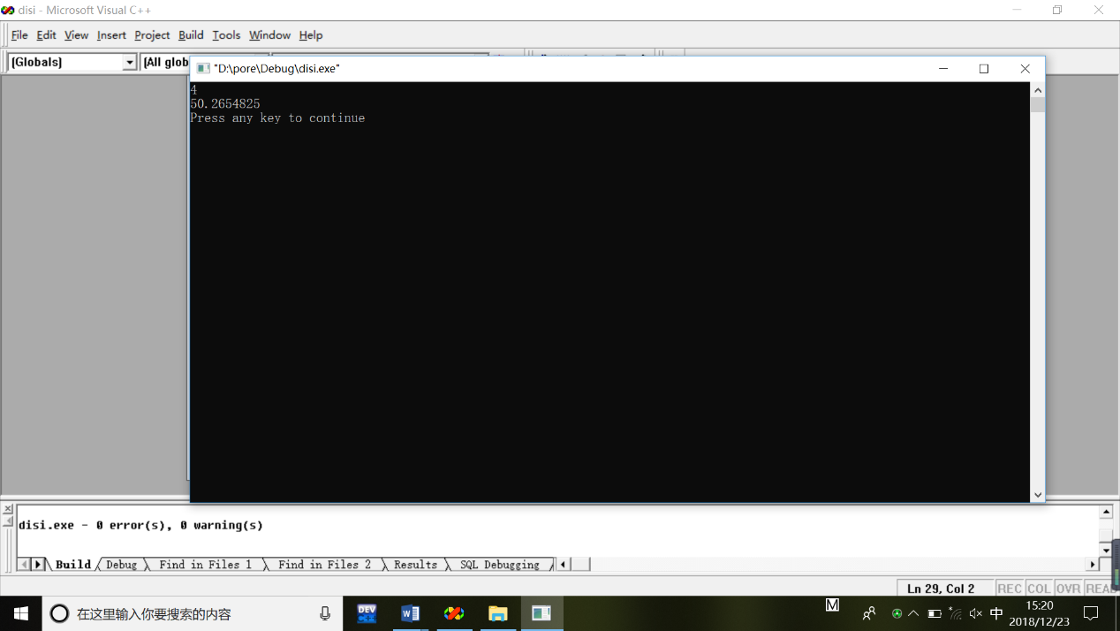This screenshot has height=631, width=1120.
Task: Click the microphone icon in search box
Action: click(x=325, y=613)
